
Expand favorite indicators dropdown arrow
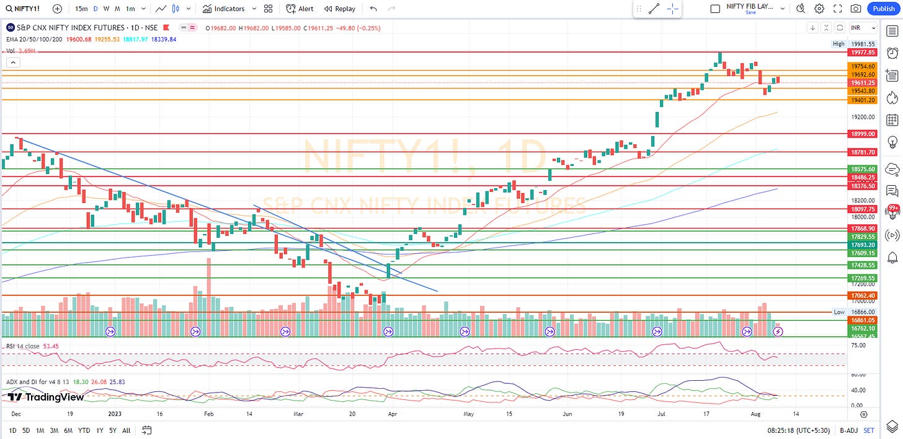point(255,9)
